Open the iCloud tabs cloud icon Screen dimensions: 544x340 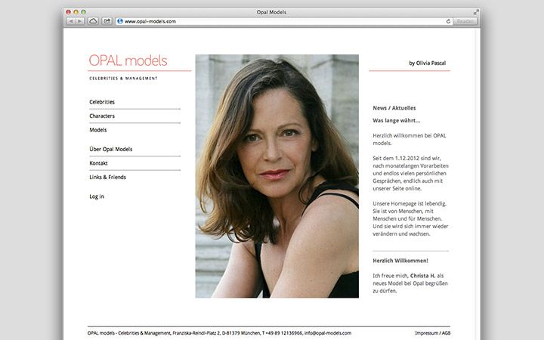click(93, 21)
